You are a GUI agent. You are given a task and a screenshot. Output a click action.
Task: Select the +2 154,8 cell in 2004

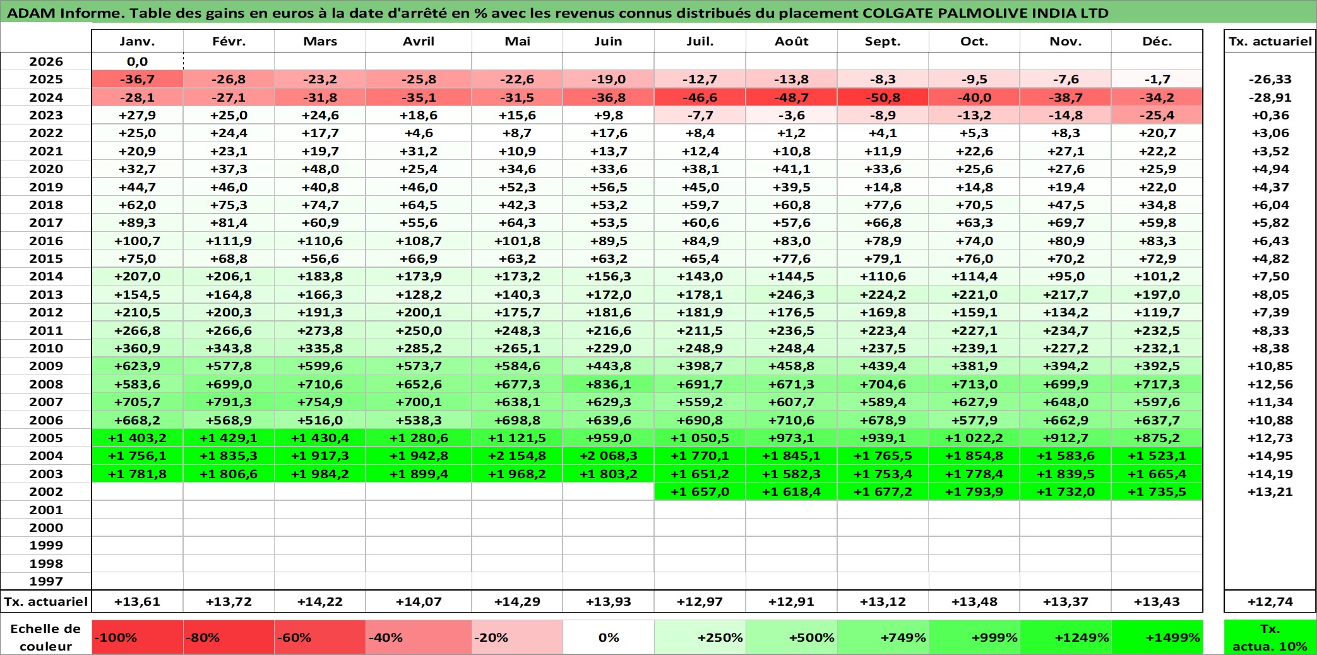517,455
